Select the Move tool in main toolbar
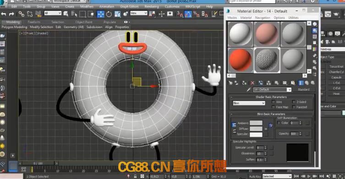 click(100, 14)
